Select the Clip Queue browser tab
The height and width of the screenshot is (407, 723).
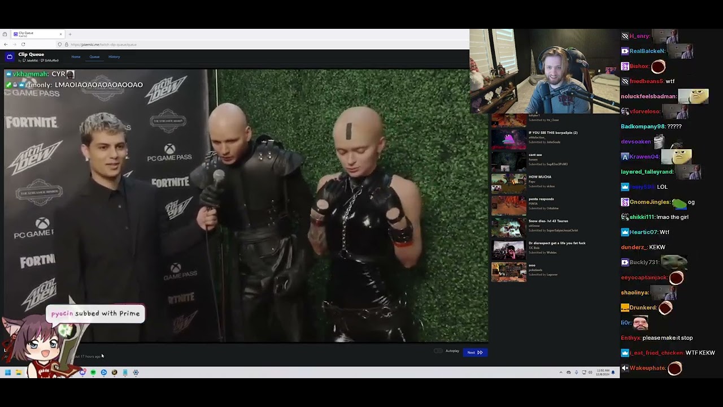click(x=37, y=34)
